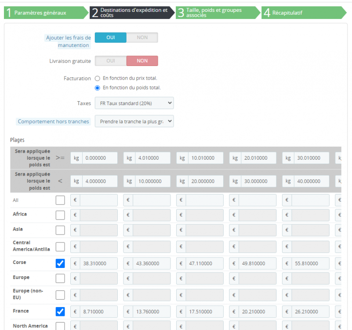Uncheck the Corse zone checkbox
The width and height of the screenshot is (352, 330).
coord(60,264)
